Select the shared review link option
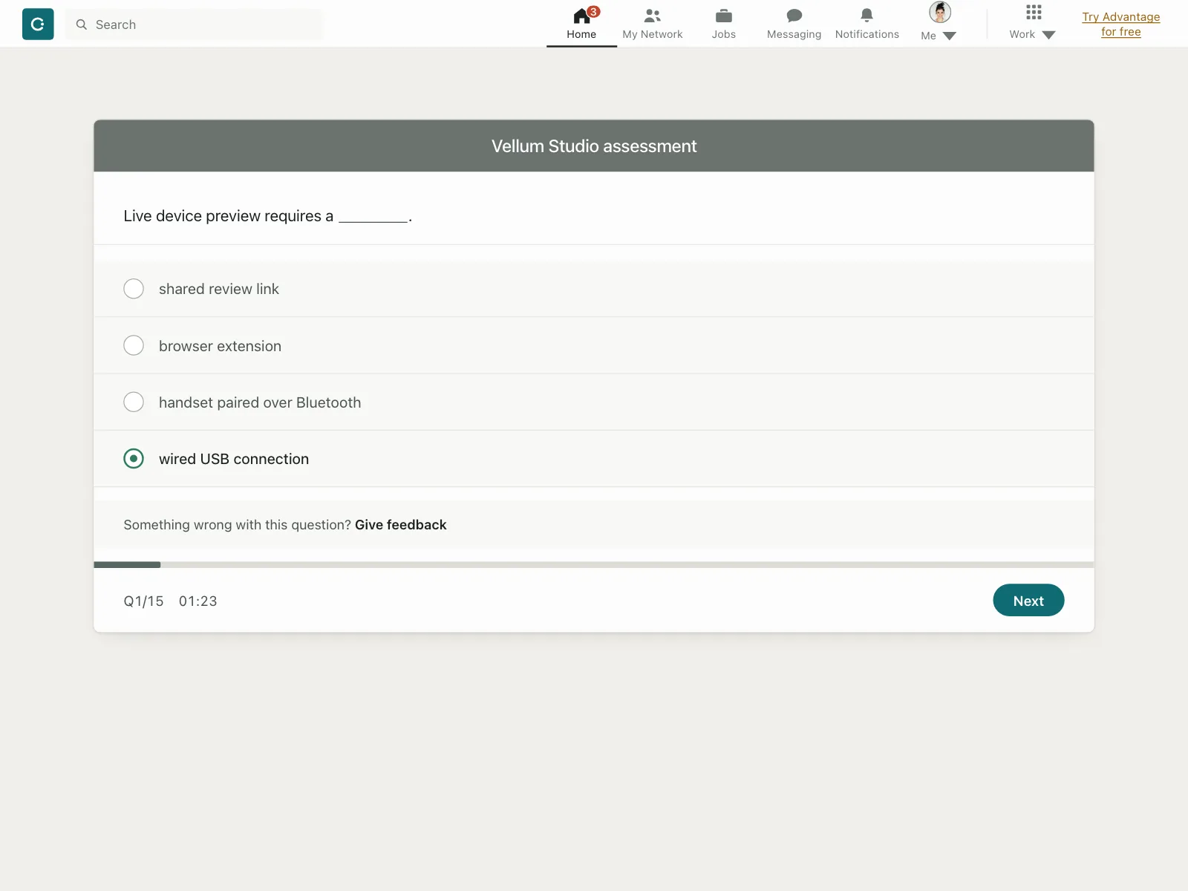 click(x=594, y=289)
